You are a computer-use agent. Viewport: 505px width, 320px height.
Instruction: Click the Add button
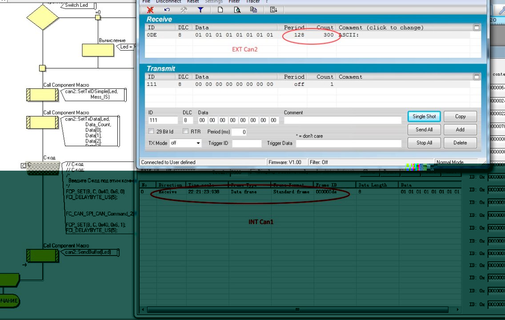(x=460, y=129)
